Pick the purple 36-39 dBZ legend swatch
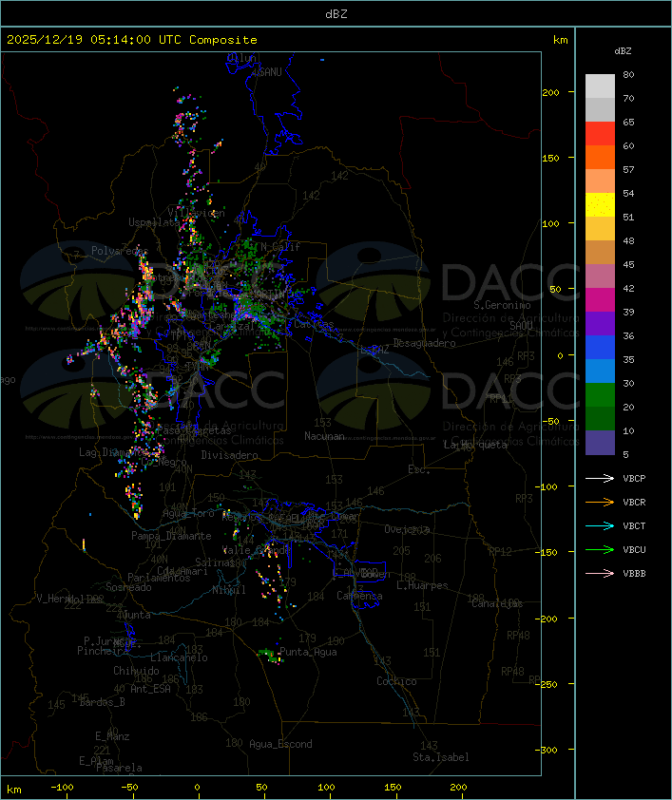This screenshot has height=800, width=672. [600, 323]
